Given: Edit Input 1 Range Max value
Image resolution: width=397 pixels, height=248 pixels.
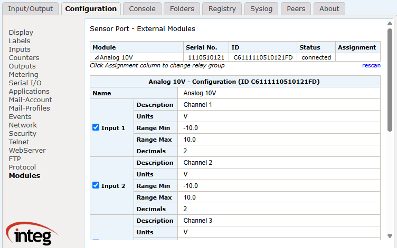Looking at the screenshot, I should click(x=279, y=140).
